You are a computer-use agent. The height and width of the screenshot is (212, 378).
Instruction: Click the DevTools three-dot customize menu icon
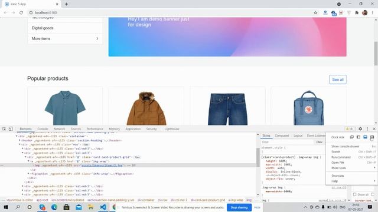(367, 129)
